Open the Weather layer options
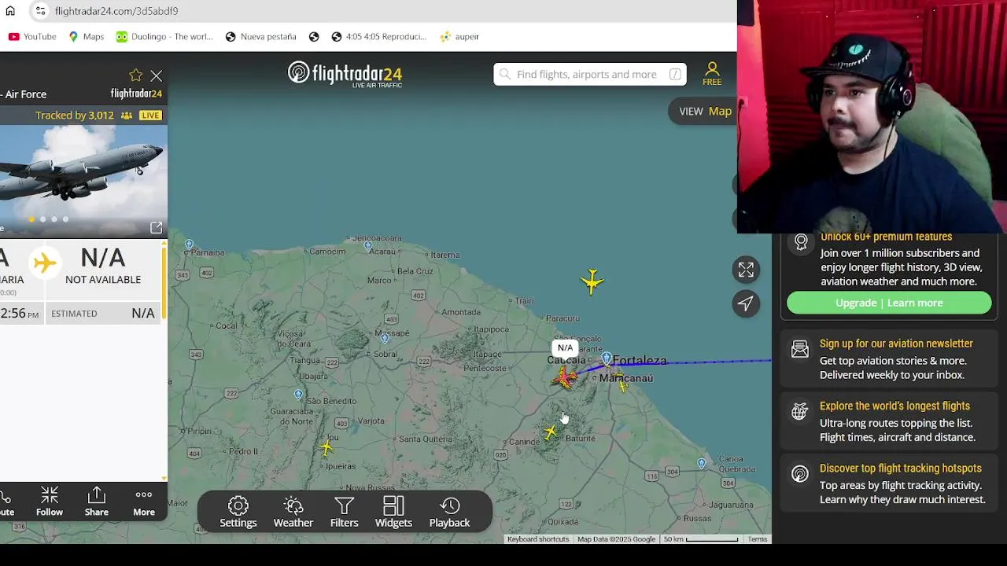Viewport: 1007px width, 566px height. (x=293, y=512)
